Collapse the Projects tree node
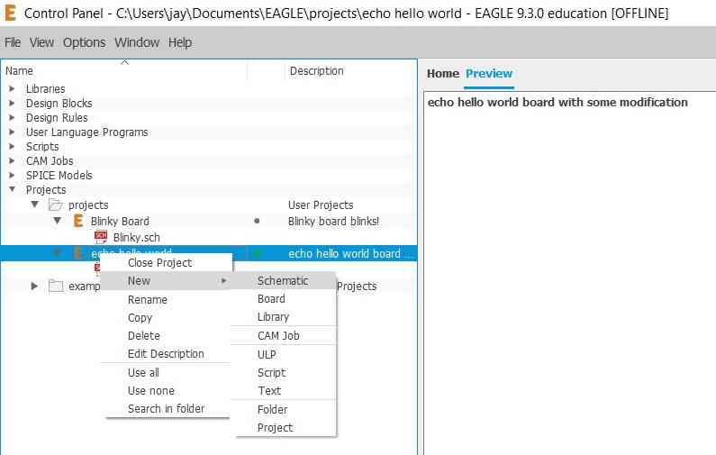Screen dimensions: 716x455 (13, 189)
